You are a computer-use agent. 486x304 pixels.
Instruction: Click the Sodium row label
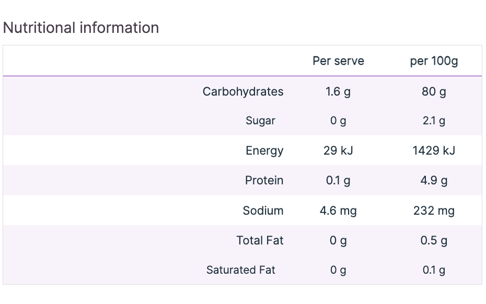tap(263, 211)
